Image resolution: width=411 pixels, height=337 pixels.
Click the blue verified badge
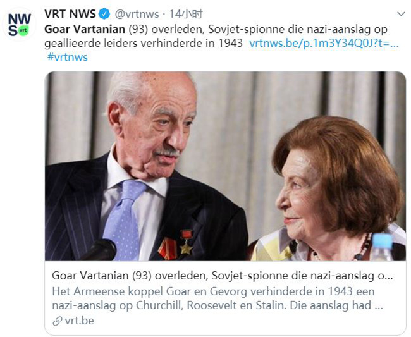[104, 14]
